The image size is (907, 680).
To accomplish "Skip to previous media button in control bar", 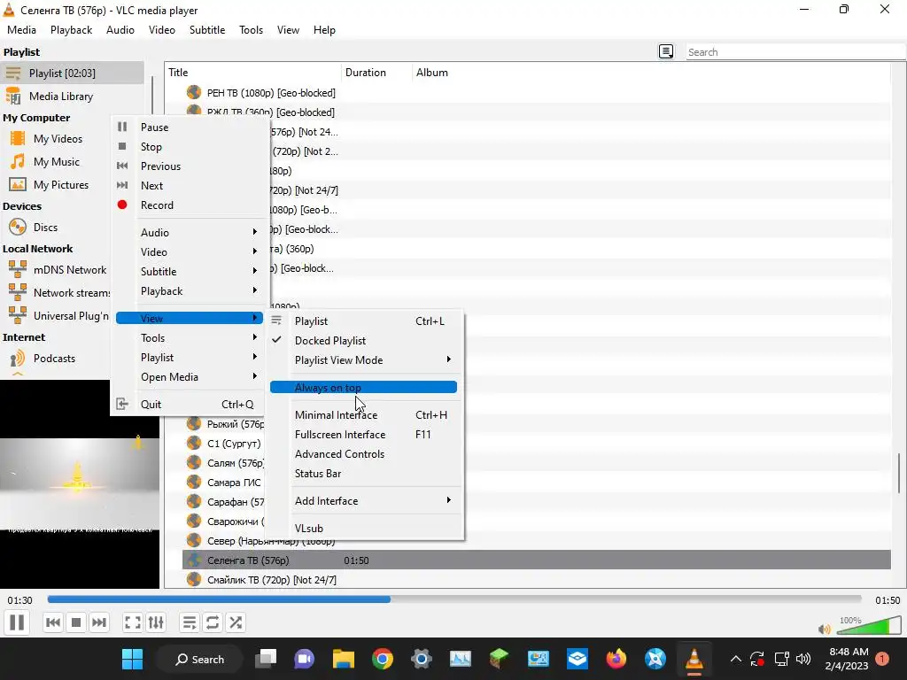I will click(x=52, y=622).
